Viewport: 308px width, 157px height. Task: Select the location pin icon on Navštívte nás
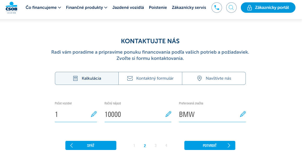tap(199, 78)
